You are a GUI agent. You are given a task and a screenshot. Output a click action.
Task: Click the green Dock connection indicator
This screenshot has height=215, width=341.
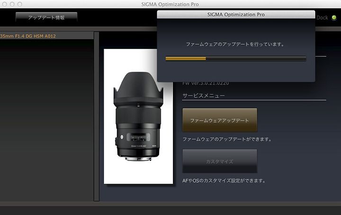(334, 18)
